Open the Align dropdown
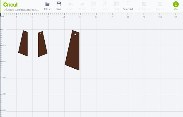 coord(160,6)
